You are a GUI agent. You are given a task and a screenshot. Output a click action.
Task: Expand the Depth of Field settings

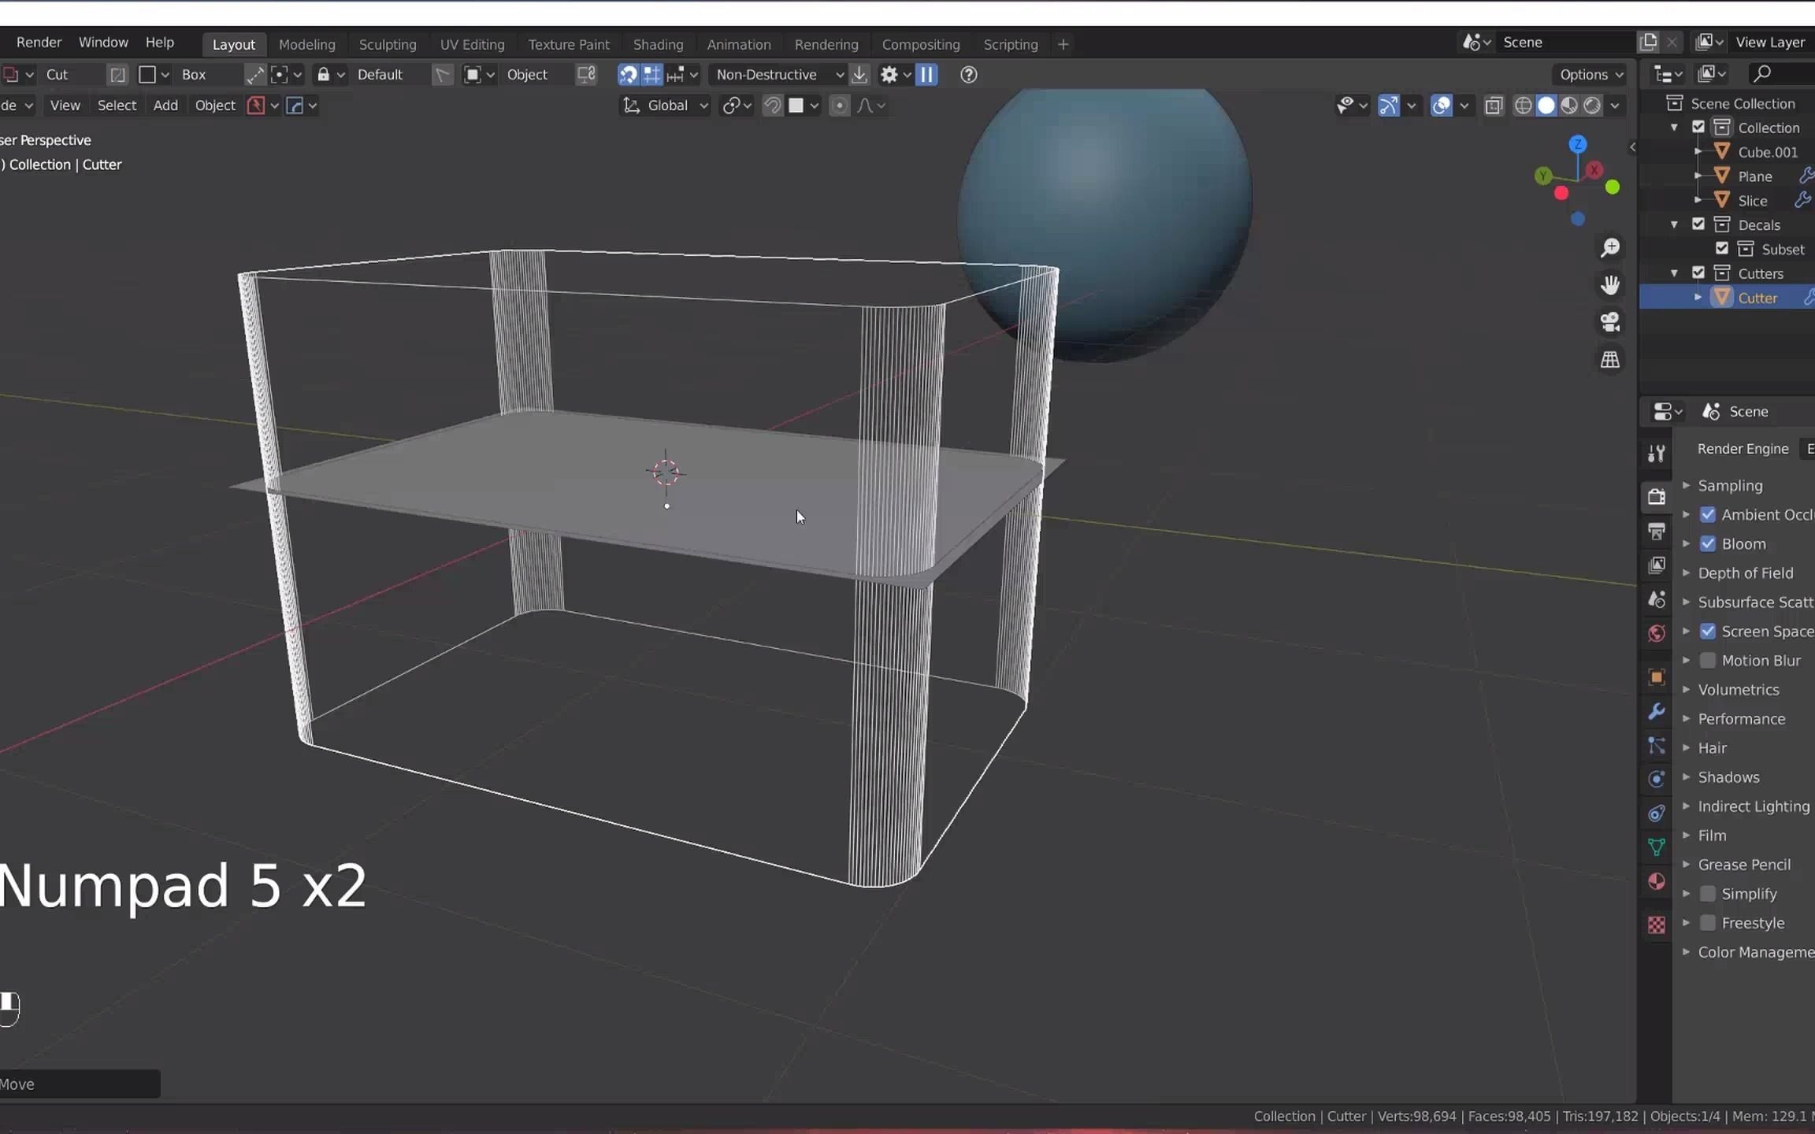tap(1686, 573)
